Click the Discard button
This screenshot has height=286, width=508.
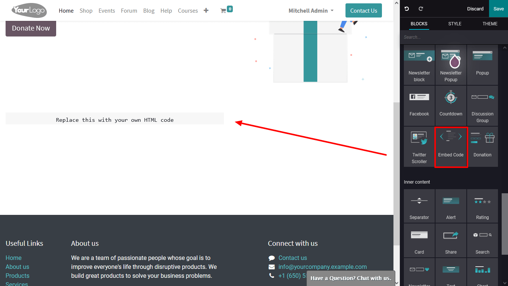point(475,9)
